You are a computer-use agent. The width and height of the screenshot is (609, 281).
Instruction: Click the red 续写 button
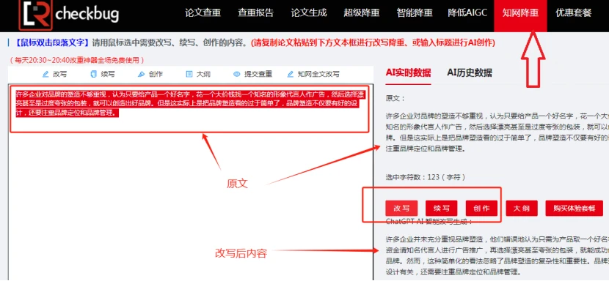(442, 208)
